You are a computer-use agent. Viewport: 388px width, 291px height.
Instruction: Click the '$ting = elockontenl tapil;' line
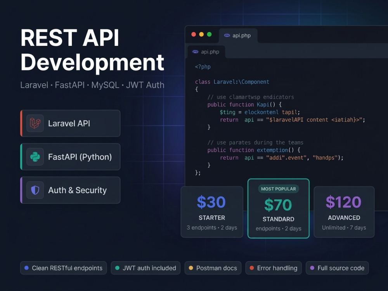tap(260, 112)
